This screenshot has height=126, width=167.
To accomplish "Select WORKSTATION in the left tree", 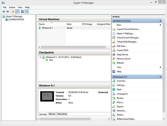I will 16,20.
